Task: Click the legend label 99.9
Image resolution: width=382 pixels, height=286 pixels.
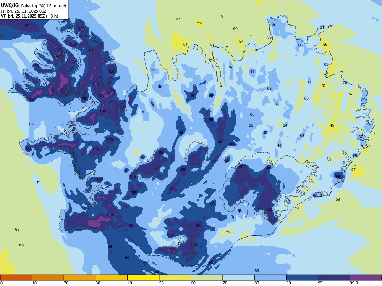Action: [354, 283]
